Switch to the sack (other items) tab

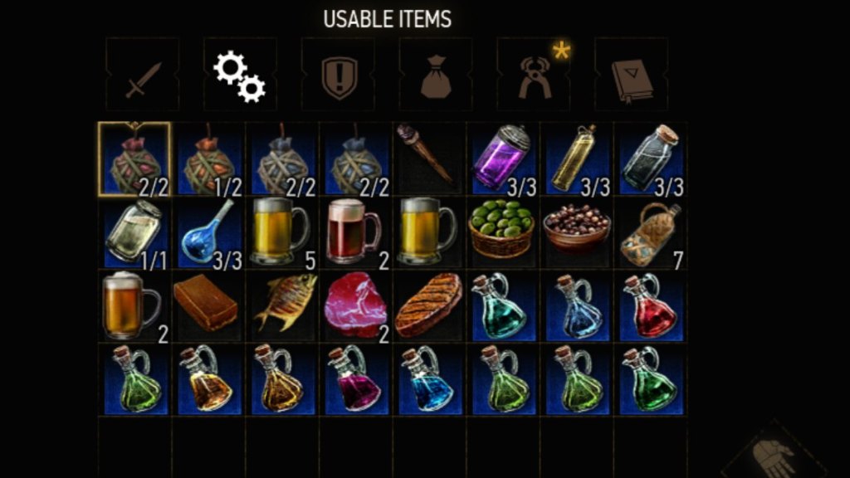[435, 75]
